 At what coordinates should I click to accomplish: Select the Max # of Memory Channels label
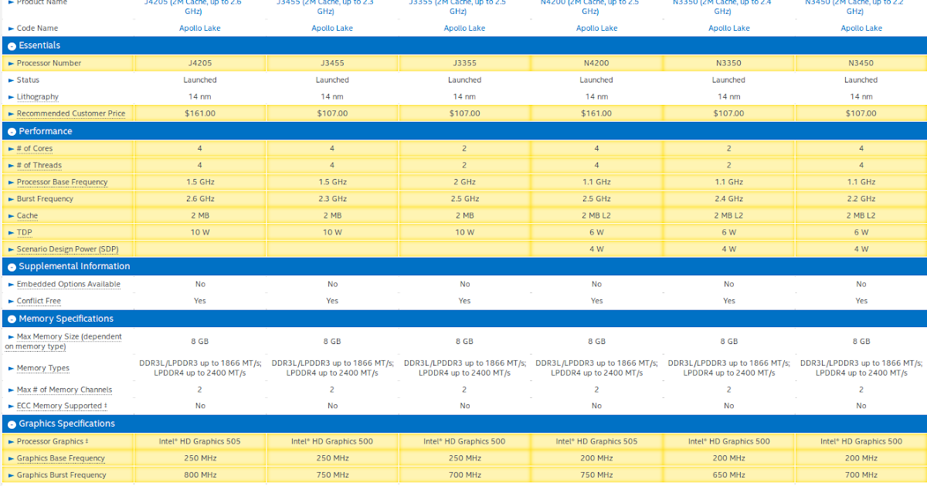click(x=64, y=390)
